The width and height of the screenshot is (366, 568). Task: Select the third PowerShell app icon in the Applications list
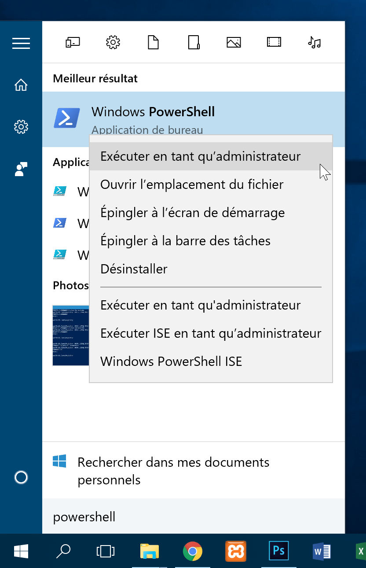[x=60, y=254]
